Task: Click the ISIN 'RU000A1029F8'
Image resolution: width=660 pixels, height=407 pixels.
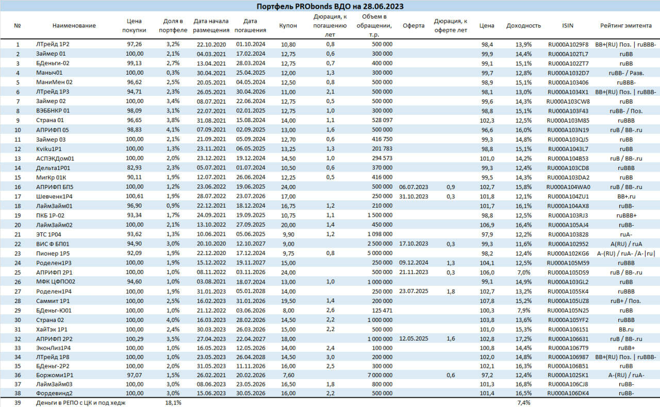Action: coord(568,44)
